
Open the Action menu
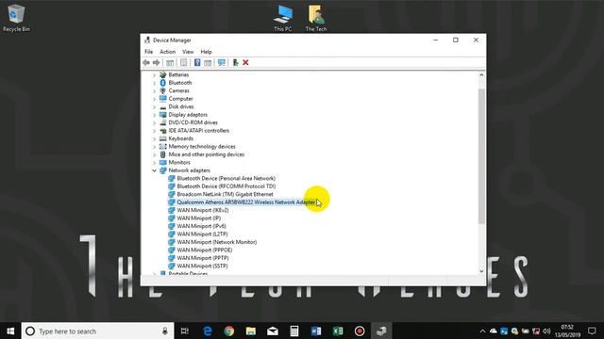(x=168, y=52)
